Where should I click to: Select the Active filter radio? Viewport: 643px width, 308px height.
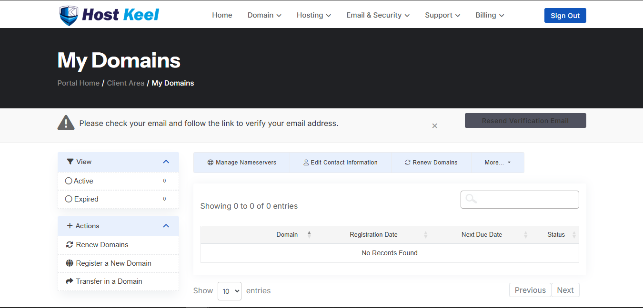pos(69,181)
